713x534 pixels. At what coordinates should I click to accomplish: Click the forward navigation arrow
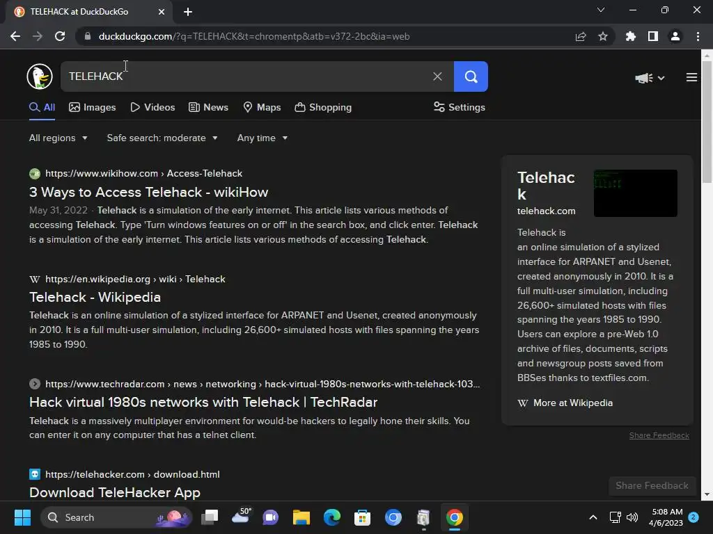coord(38,36)
